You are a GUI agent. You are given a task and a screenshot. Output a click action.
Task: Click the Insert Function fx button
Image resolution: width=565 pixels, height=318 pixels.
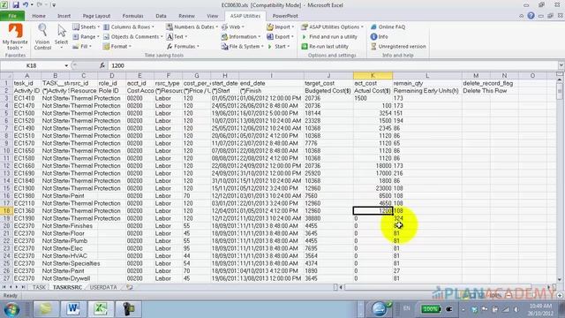click(x=102, y=65)
